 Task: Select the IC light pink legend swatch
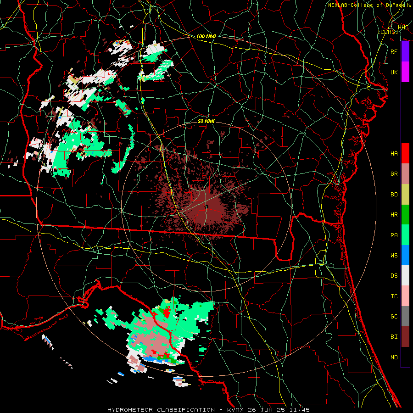click(405, 296)
